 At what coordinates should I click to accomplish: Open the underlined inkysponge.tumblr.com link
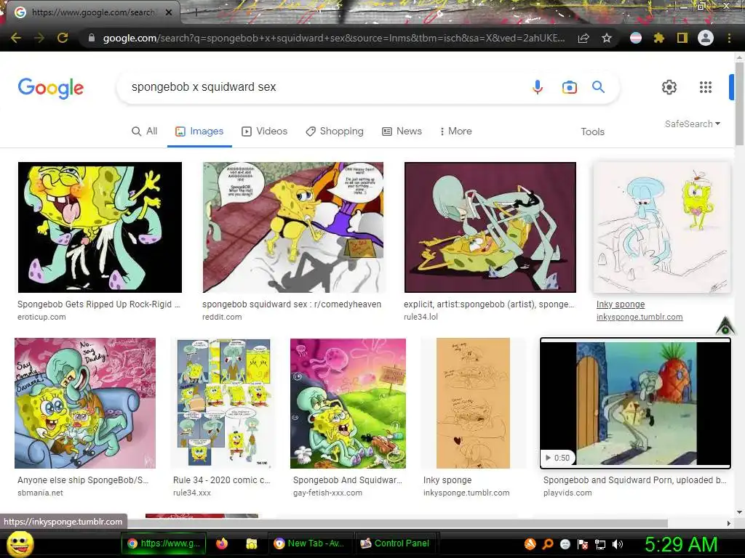(640, 317)
